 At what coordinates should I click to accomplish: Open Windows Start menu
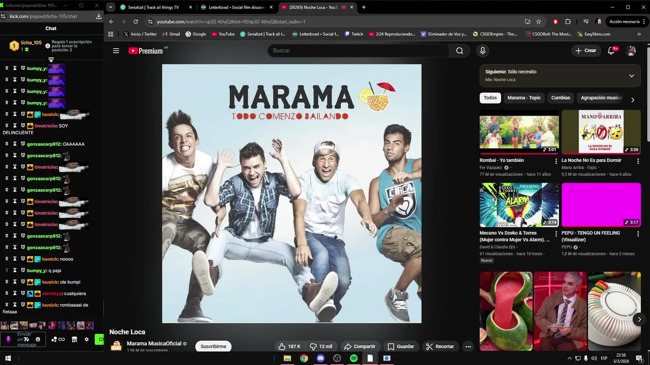tap(8, 358)
